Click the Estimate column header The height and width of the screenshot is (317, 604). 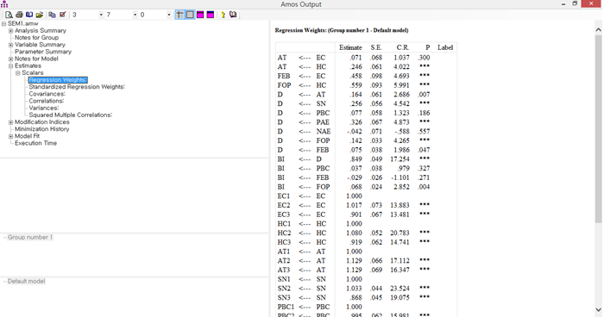350,47
